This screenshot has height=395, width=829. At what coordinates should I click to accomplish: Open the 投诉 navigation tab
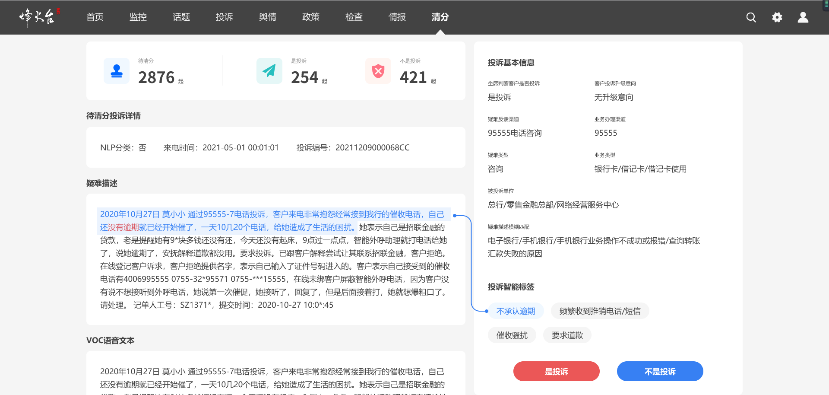pos(225,17)
